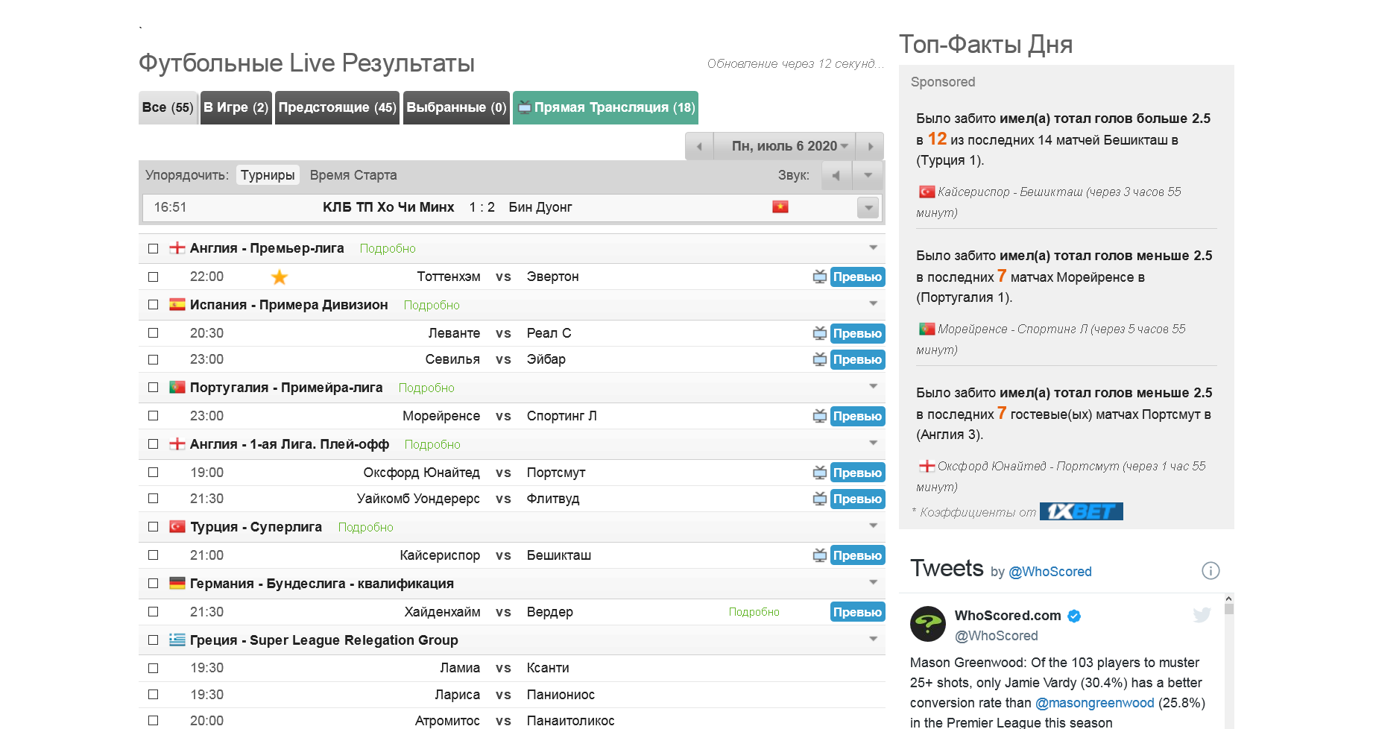1373x729 pixels.
Task: Open the 1XBET logo link
Action: [x=1081, y=511]
